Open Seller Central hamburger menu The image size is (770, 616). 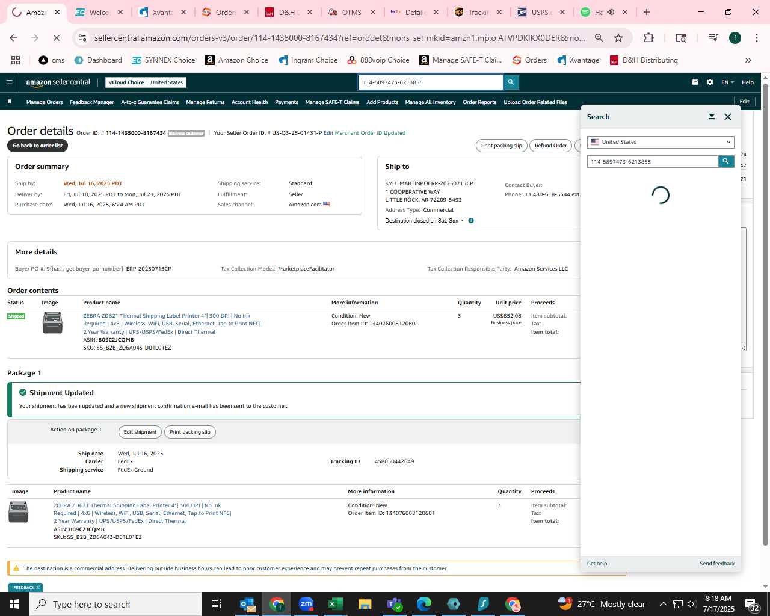tap(9, 82)
